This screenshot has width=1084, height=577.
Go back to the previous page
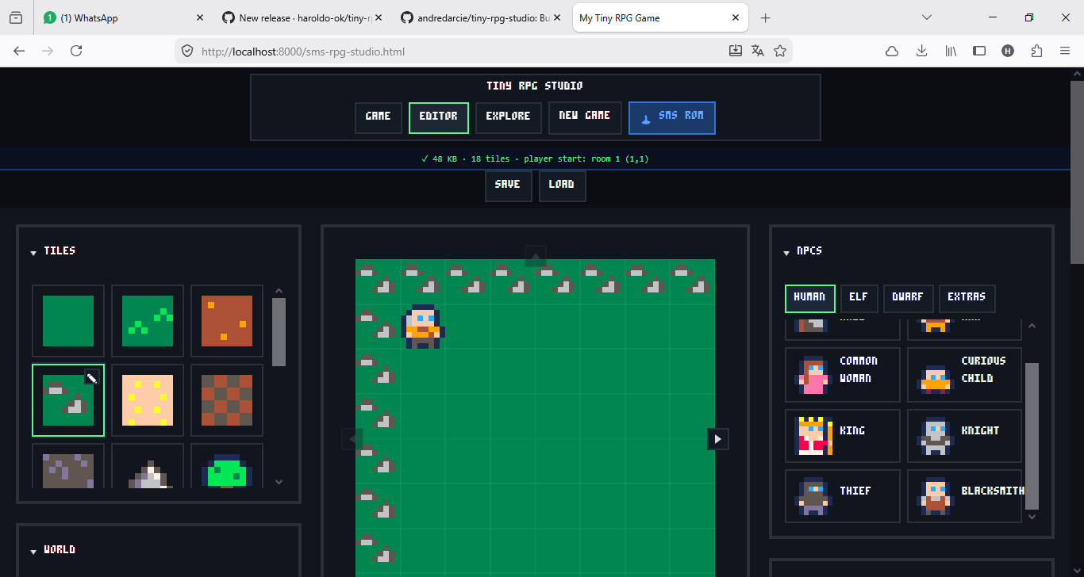(19, 51)
